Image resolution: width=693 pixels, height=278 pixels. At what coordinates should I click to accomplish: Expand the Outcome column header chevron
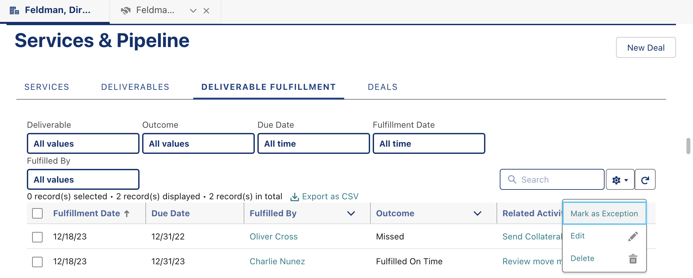coord(478,213)
